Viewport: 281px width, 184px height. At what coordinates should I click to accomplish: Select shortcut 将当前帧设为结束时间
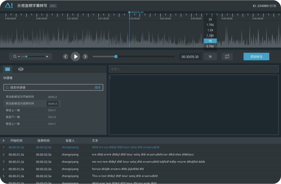click(x=32, y=104)
